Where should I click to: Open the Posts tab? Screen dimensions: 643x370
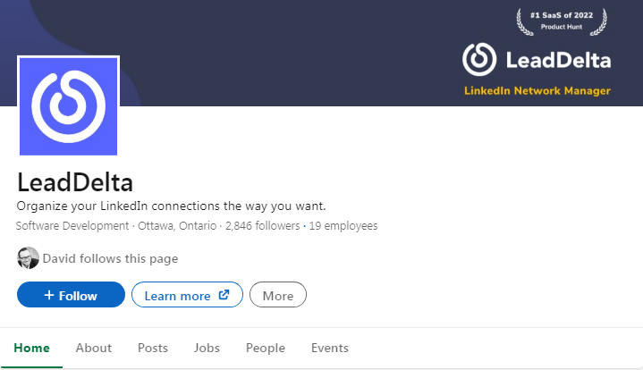153,348
